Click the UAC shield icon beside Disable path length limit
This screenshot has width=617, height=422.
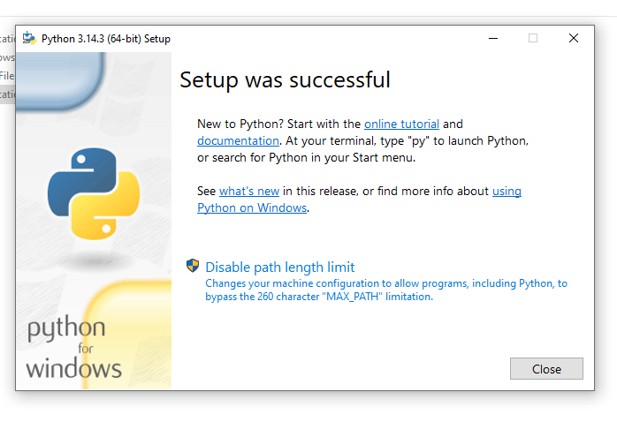[x=193, y=266]
